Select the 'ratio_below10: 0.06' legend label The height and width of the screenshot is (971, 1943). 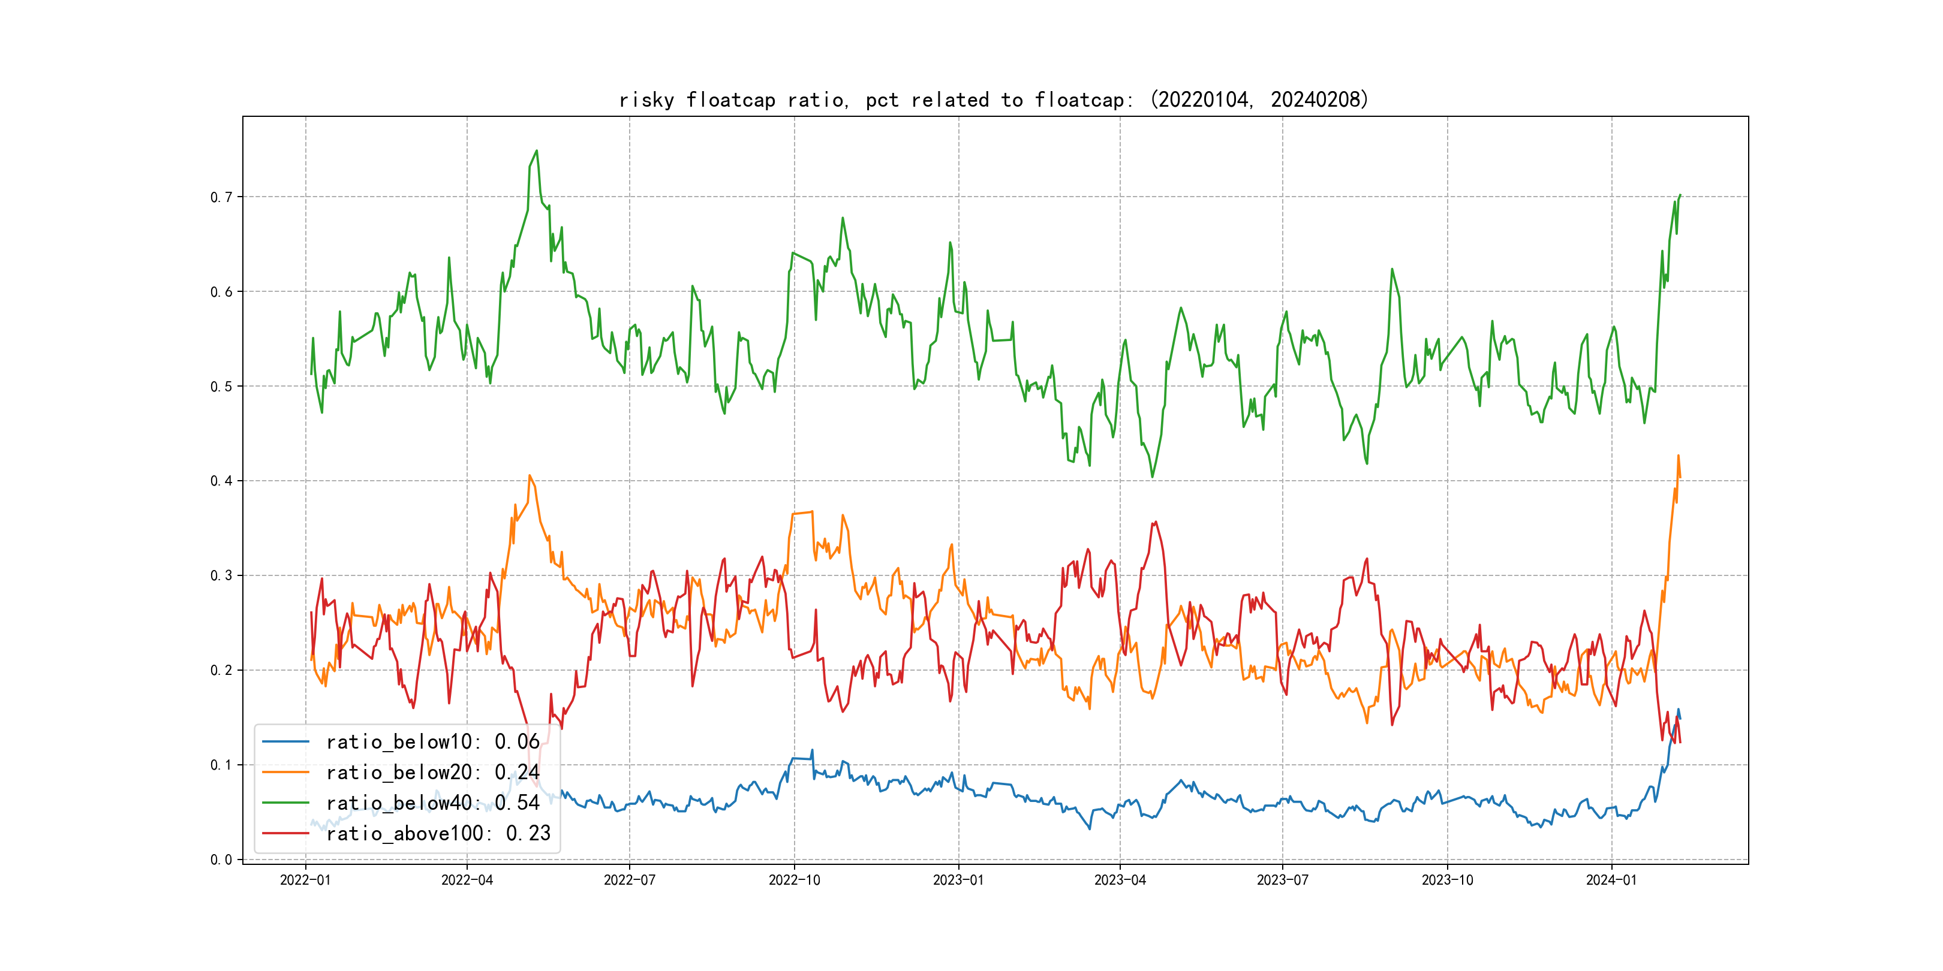(432, 742)
